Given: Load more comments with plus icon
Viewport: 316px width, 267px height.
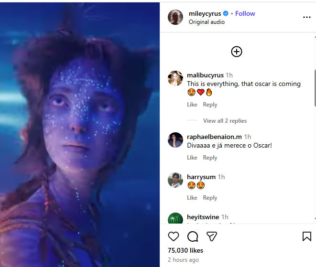Looking at the screenshot, I should pyautogui.click(x=237, y=52).
